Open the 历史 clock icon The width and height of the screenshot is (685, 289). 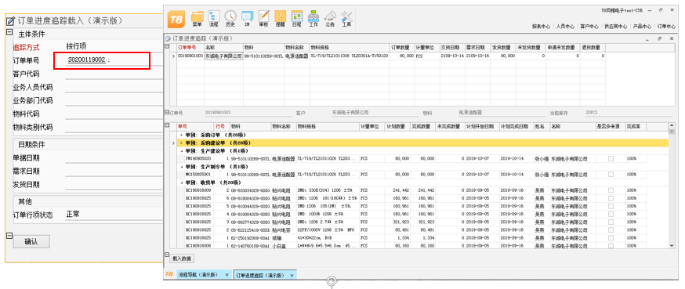[230, 18]
